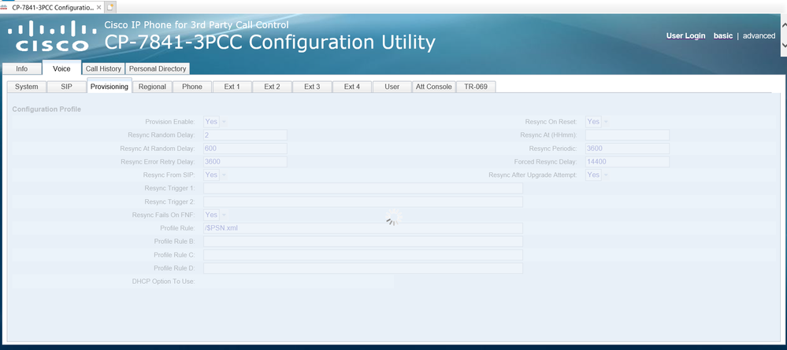Viewport: 787px width, 350px height.
Task: Open the Ext 4 sub-tab
Action: point(352,87)
